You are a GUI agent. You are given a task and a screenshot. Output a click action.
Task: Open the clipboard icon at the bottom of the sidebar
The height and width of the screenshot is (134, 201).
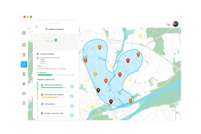[x=24, y=103]
